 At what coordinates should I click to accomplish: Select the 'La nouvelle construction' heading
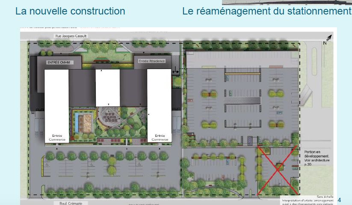pyautogui.click(x=70, y=11)
